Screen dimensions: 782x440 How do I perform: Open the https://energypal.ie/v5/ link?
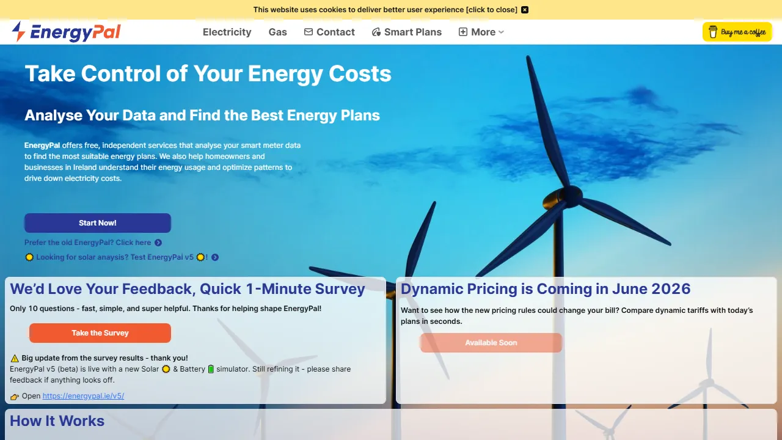[x=83, y=396]
